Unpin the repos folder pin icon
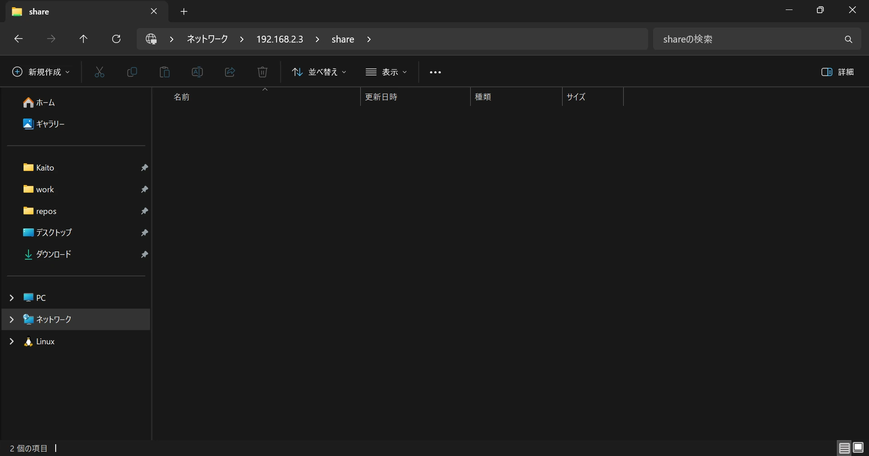The image size is (869, 456). point(144,211)
